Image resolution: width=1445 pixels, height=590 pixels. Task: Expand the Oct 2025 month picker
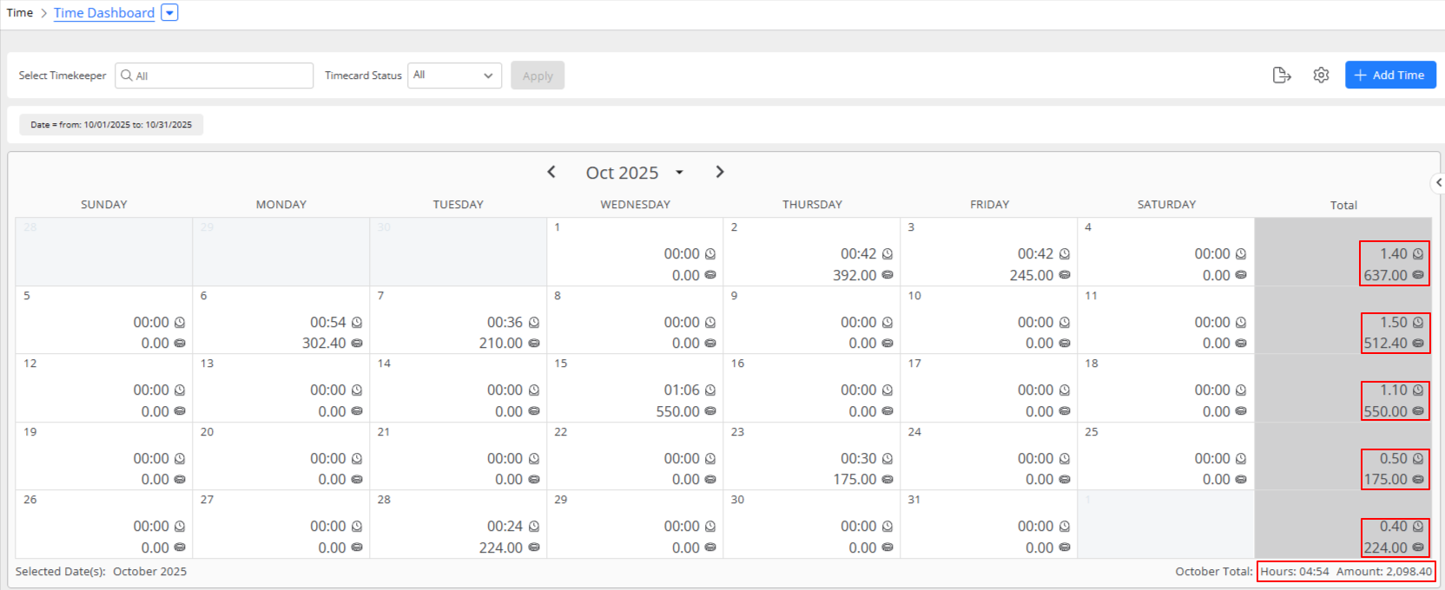[679, 173]
